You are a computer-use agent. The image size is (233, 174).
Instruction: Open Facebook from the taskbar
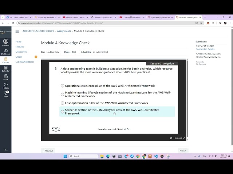pos(132,156)
